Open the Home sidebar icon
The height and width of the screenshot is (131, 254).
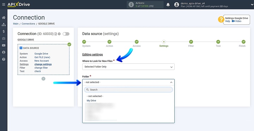pyautogui.click(x=4, y=18)
